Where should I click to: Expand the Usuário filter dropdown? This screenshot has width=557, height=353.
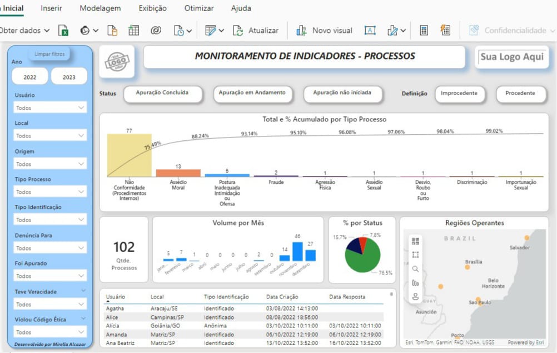(49, 107)
